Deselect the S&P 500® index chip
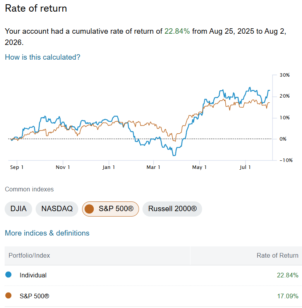Image resolution: width=302 pixels, height=308 pixels. 111,209
